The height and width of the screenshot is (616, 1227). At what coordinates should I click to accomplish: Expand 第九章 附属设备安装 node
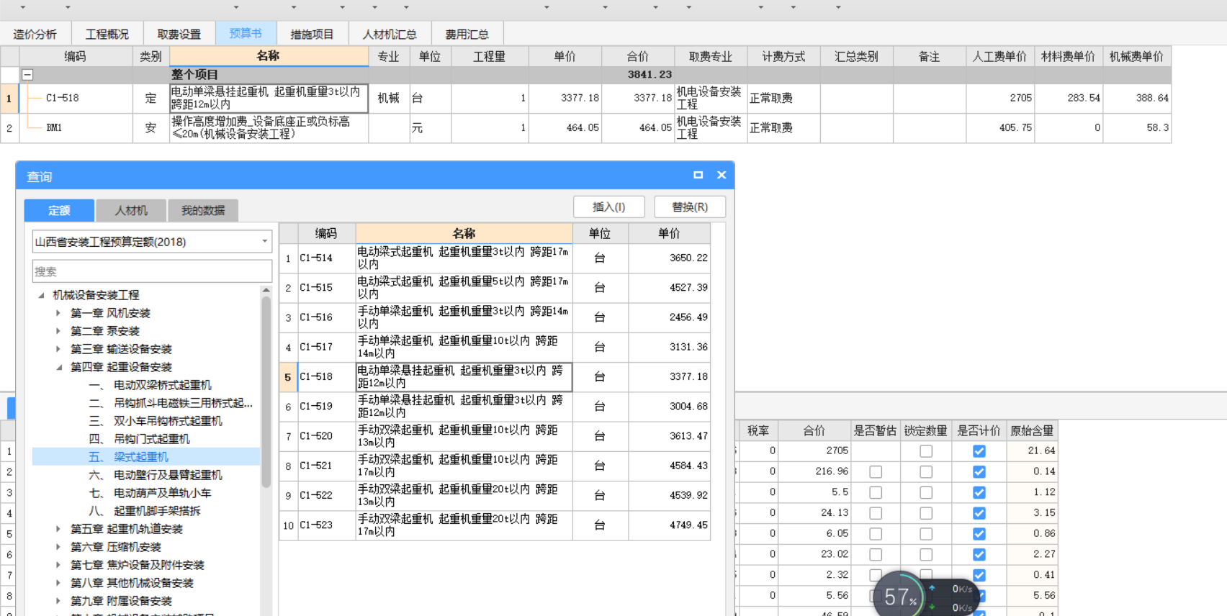58,601
